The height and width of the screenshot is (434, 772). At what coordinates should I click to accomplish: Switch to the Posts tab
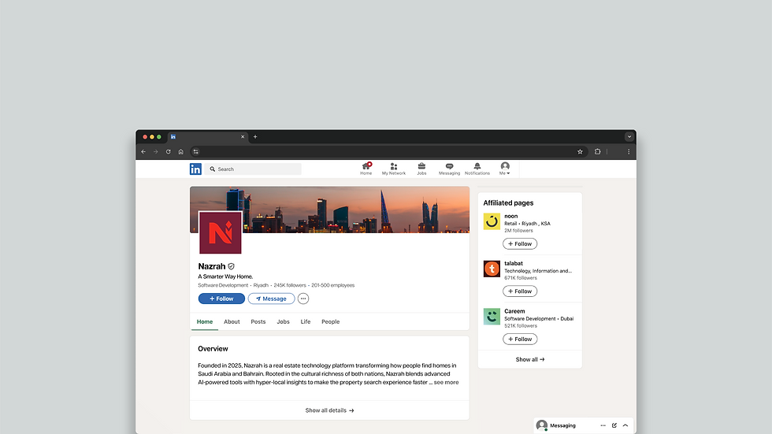pyautogui.click(x=258, y=322)
